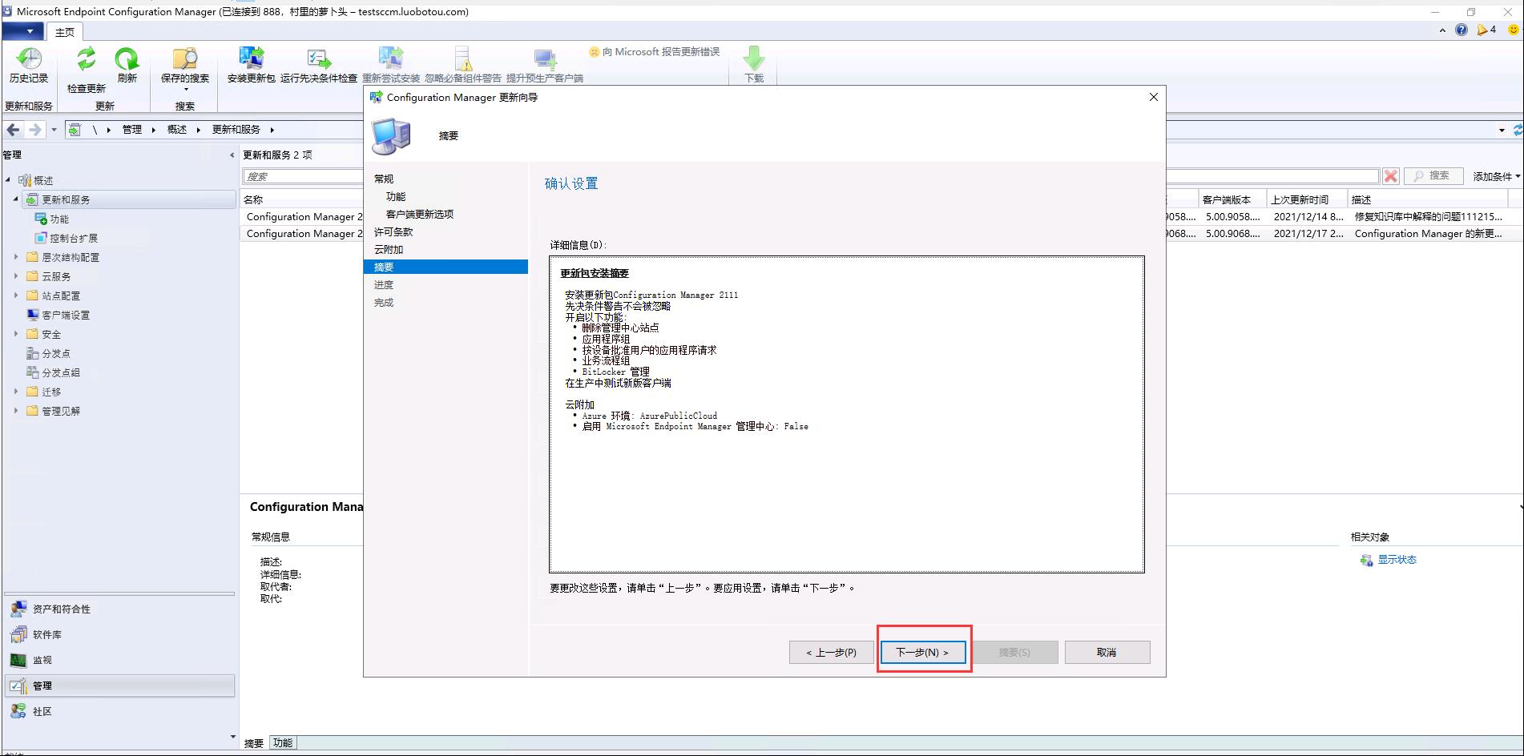Click the 取消 button
This screenshot has width=1524, height=756.
click(1107, 653)
